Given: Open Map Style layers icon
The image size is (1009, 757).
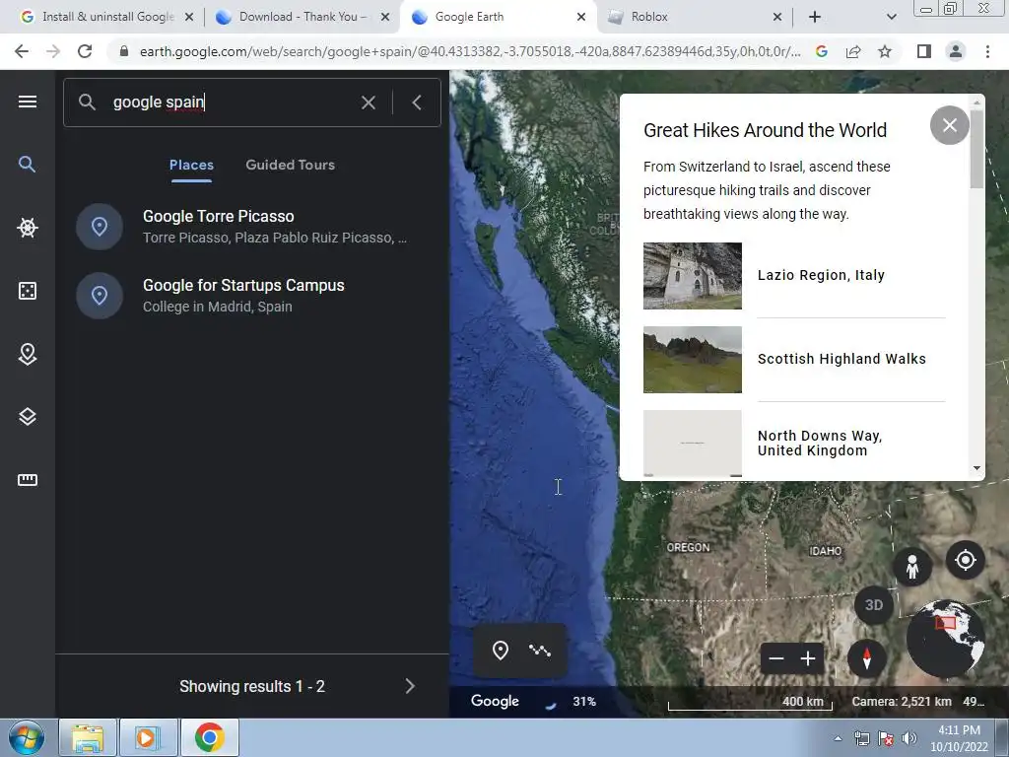Looking at the screenshot, I should click(x=27, y=417).
